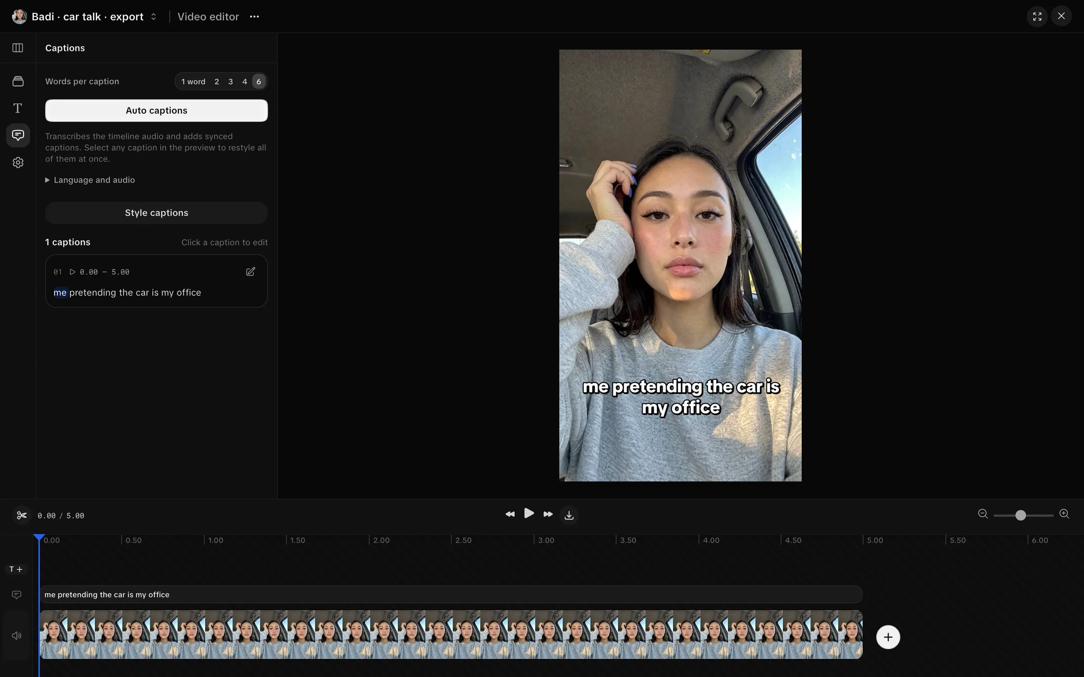This screenshot has width=1084, height=677.
Task: Play the video preview
Action: [x=529, y=514]
